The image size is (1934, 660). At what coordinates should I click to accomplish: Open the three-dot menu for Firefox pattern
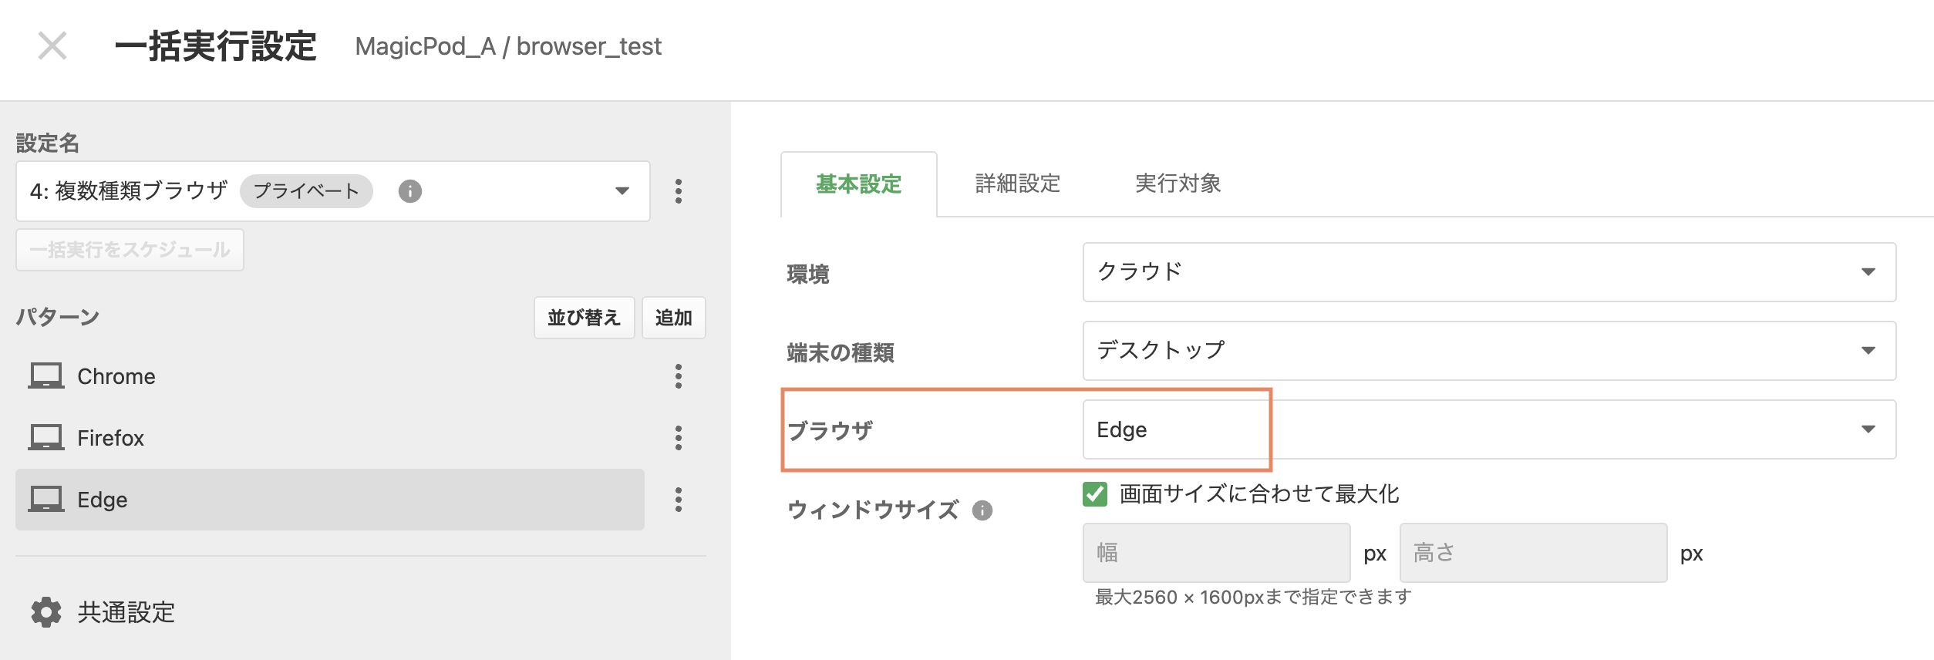679,438
